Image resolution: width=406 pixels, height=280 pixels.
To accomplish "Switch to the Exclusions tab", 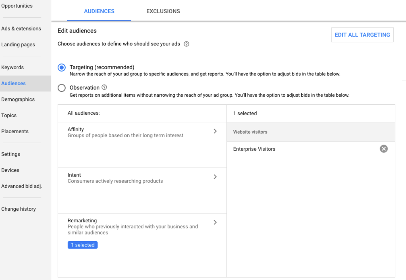I will click(x=163, y=11).
